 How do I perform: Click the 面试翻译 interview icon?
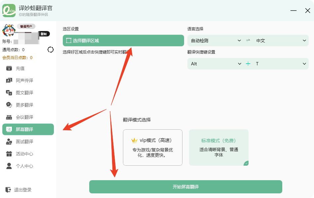click(9, 142)
